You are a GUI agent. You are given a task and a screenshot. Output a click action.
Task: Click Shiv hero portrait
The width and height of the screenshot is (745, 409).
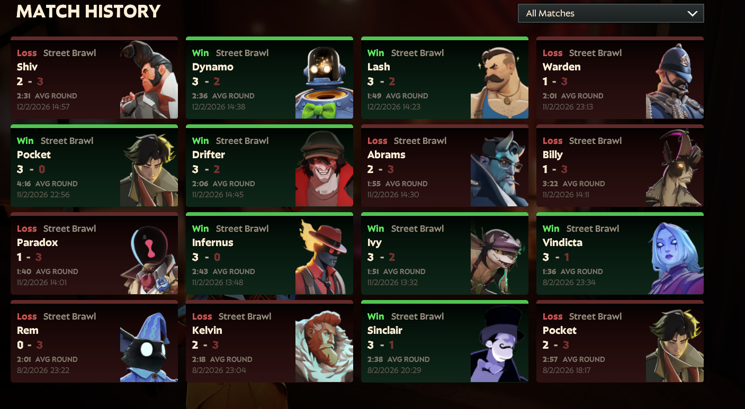[149, 79]
